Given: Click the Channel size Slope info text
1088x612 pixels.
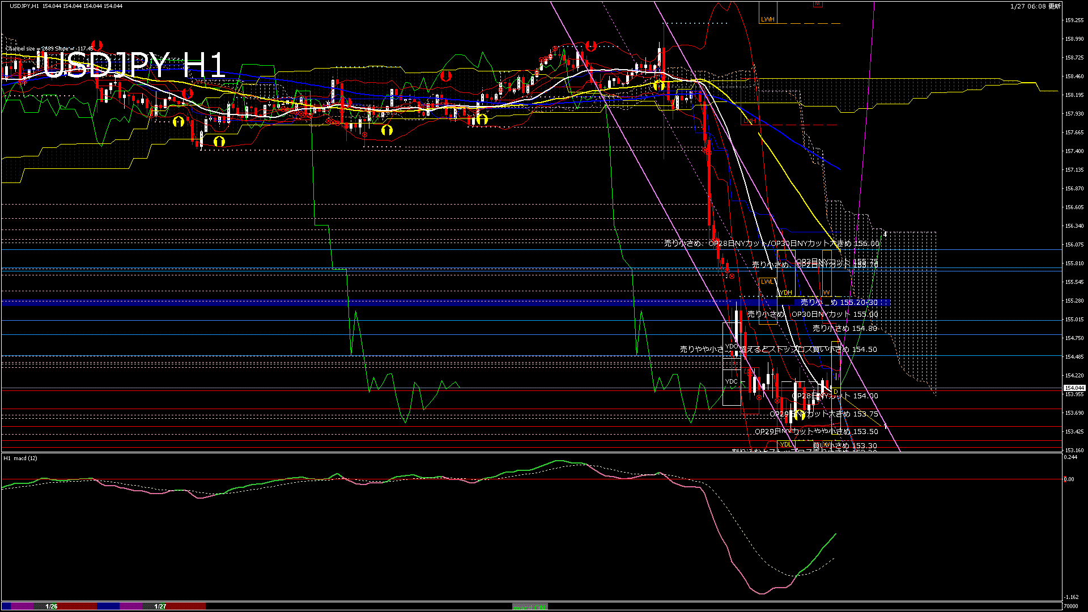Looking at the screenshot, I should 49,49.
